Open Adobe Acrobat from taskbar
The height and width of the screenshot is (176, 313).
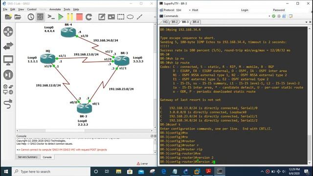click(208, 172)
